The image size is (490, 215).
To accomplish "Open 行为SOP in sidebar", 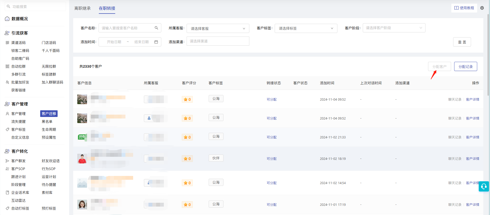I will point(49,169).
